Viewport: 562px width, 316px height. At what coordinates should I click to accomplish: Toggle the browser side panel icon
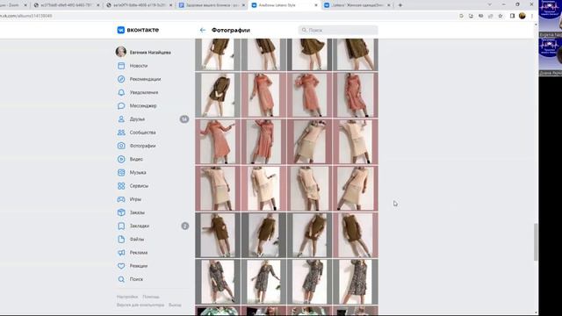[x=512, y=16]
